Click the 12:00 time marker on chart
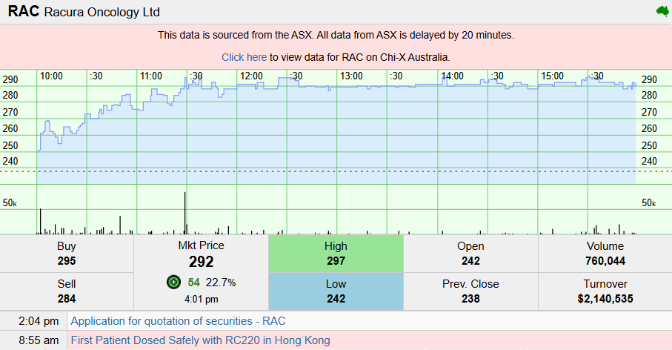This screenshot has height=350, width=672. click(251, 76)
